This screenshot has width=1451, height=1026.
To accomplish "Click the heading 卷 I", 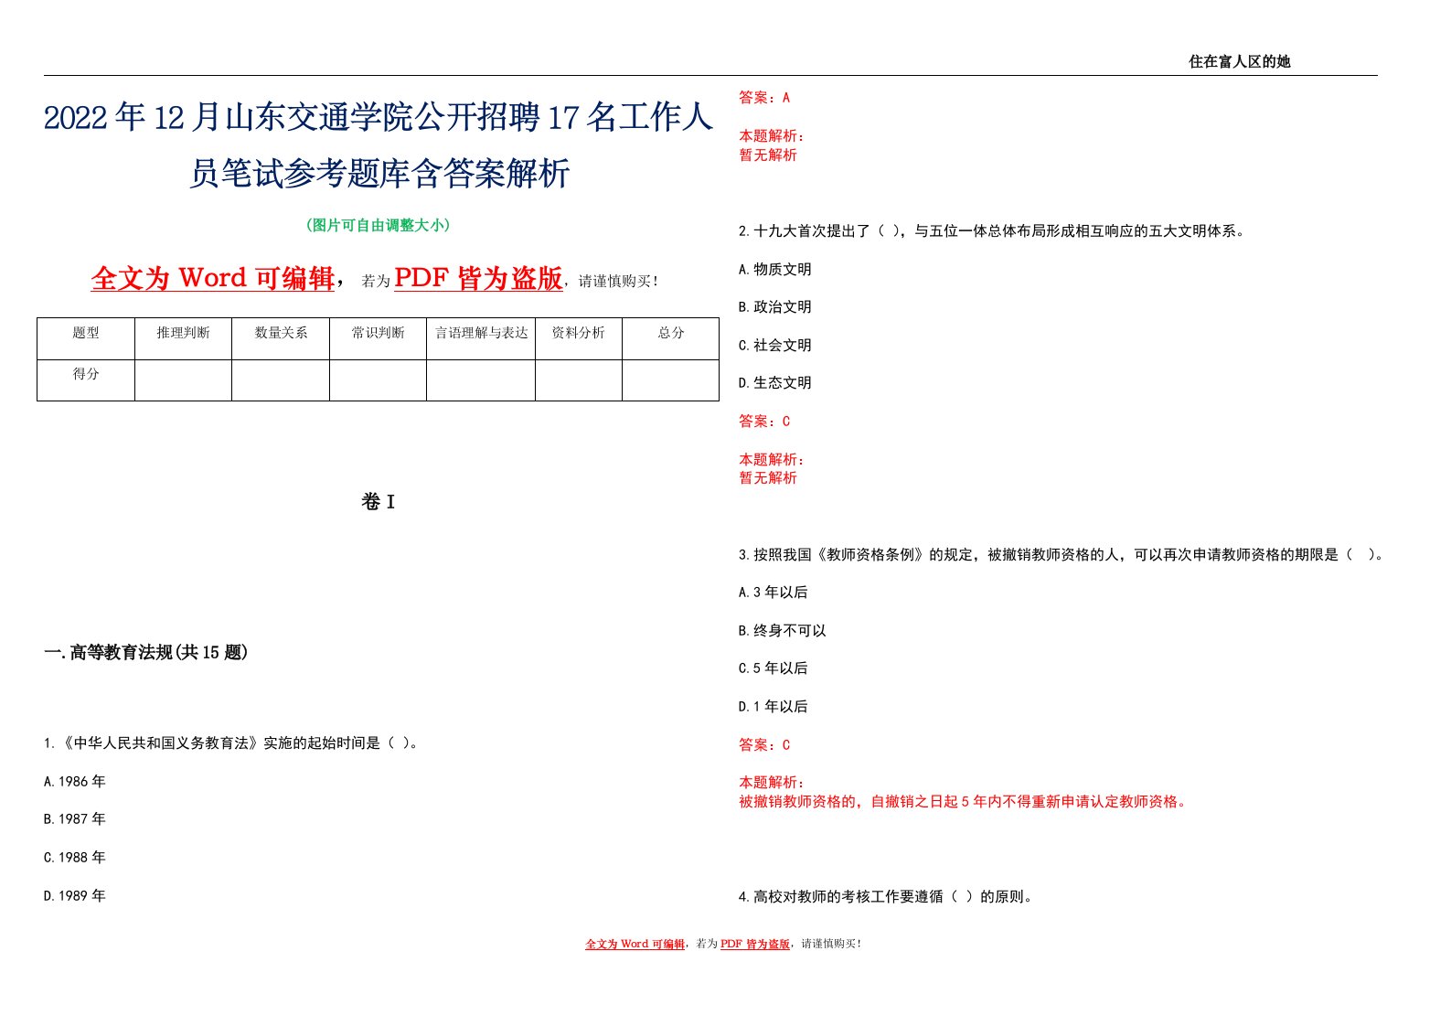I will pos(378,502).
